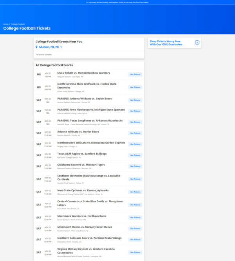Get Tickets for Northern Colorado vs. Portland State
235x261 pixels.
tap(135, 239)
